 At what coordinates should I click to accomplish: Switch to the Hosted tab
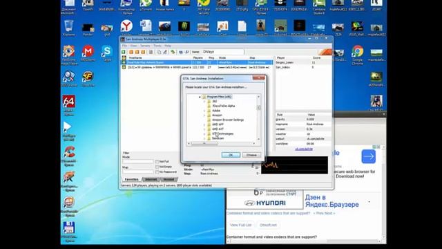(x=169, y=179)
